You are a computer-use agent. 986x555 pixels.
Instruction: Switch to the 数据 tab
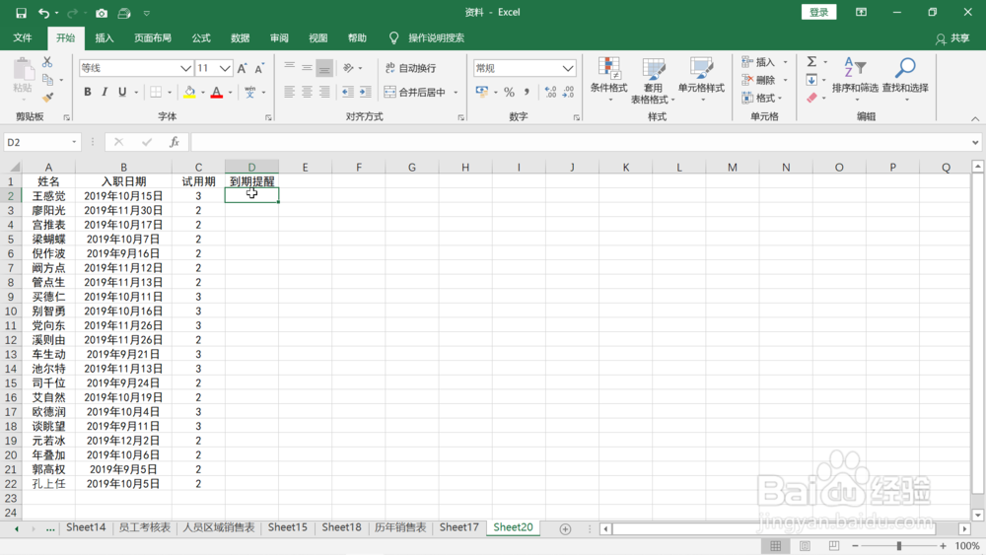[x=241, y=37]
